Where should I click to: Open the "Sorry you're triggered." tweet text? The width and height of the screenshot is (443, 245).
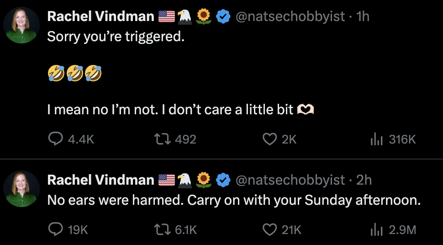[116, 37]
